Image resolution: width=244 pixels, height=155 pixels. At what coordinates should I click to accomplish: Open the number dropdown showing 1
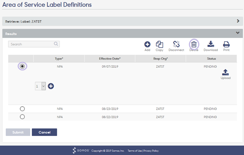point(40,86)
